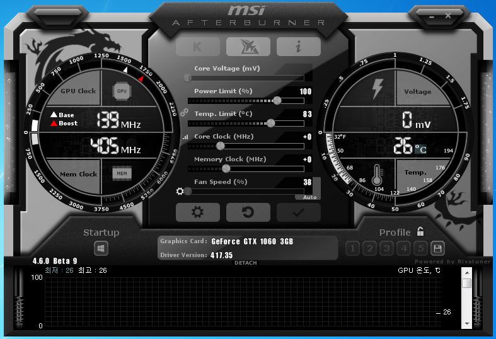This screenshot has height=339, width=496.
Task: Reset settings with the circular arrow
Action: coord(248,212)
